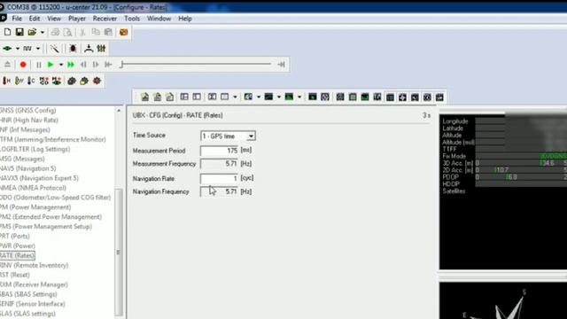Select SBAS (SBAS Settings) entry
Viewport: 567px width, 319px height.
tap(28, 294)
